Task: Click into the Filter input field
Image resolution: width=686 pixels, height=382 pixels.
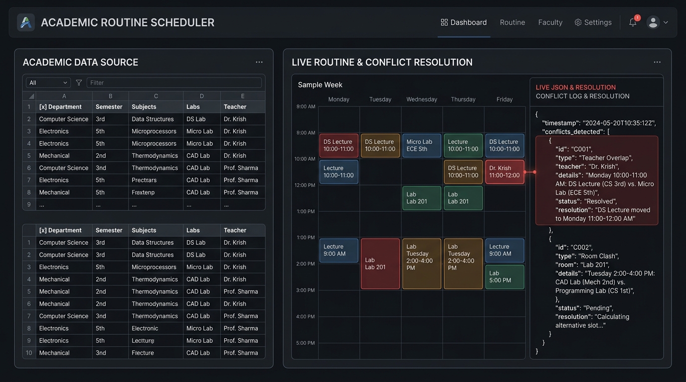Action: click(174, 83)
